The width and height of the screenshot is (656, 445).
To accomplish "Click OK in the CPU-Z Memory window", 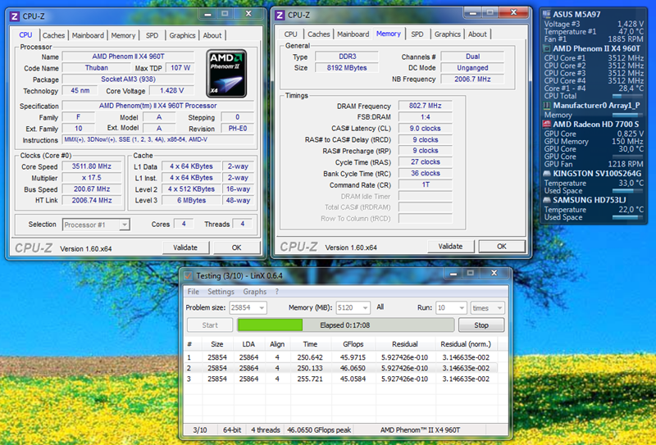I will [502, 247].
